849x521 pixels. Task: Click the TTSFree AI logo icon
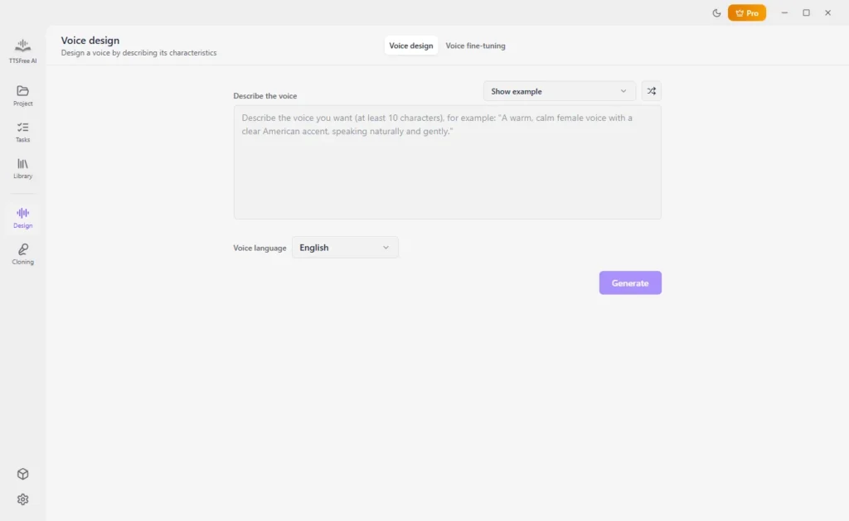[22, 46]
